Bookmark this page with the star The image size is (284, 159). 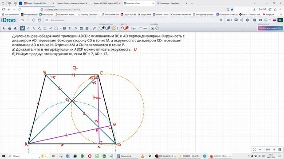[x=232, y=9]
